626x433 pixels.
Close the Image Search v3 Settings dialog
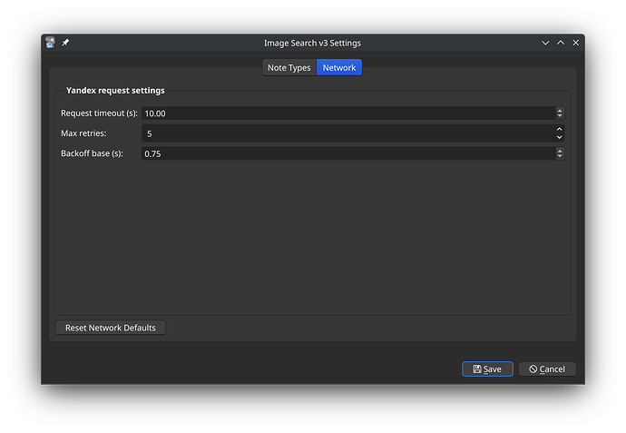click(575, 43)
